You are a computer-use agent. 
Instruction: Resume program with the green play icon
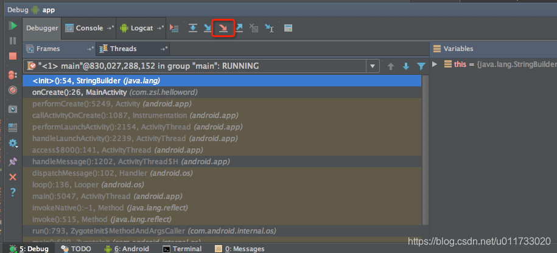point(13,26)
